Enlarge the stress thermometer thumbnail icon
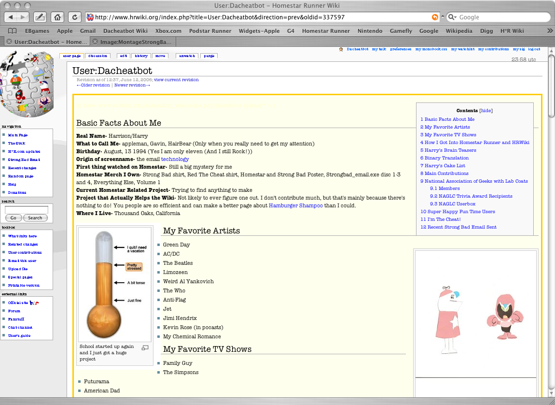This screenshot has height=405, width=555. tap(145, 347)
